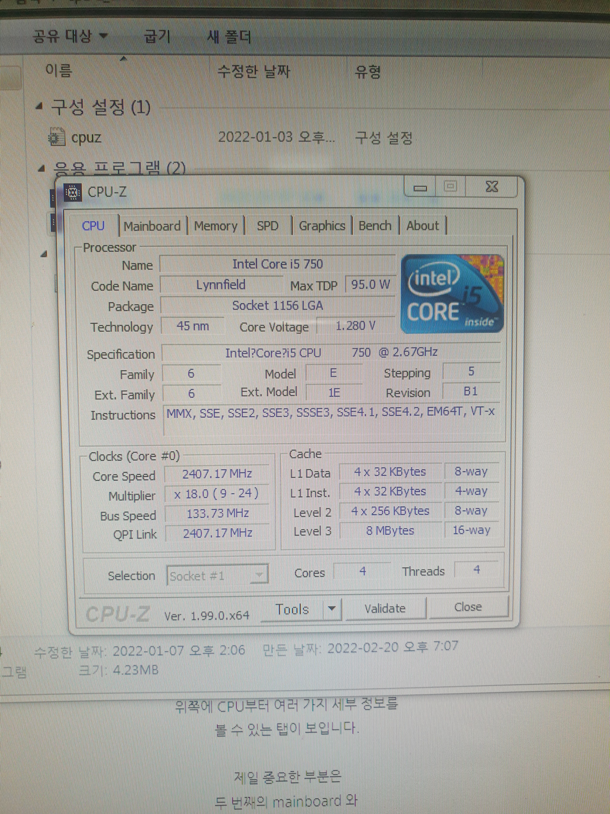Click the Level 2 value 4 x 256 KBytes
The image size is (610, 814).
coord(390,511)
